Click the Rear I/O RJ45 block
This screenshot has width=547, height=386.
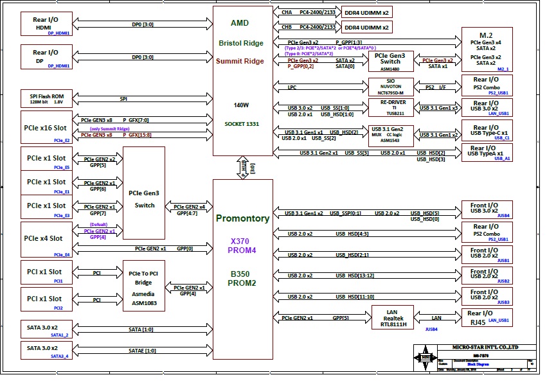tap(485, 317)
